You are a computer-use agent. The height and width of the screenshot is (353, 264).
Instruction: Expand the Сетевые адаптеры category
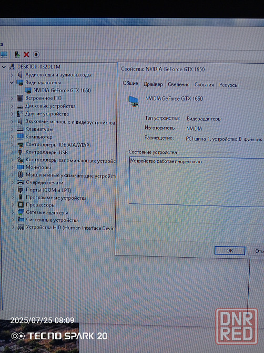[13, 212]
